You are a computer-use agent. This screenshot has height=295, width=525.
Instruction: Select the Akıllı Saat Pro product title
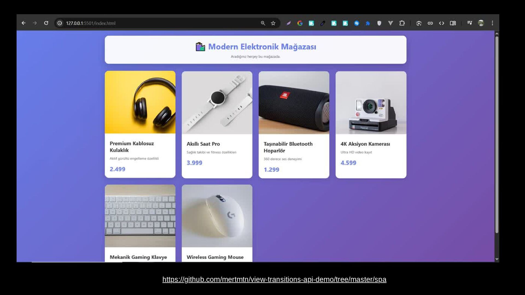point(203,144)
